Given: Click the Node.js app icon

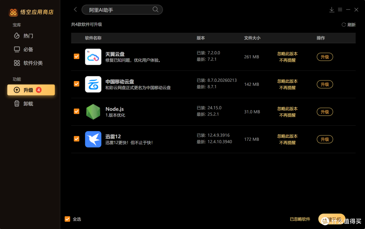Looking at the screenshot, I should (93, 112).
